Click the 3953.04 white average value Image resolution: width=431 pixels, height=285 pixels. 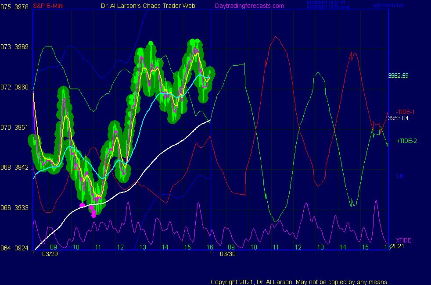coord(398,118)
